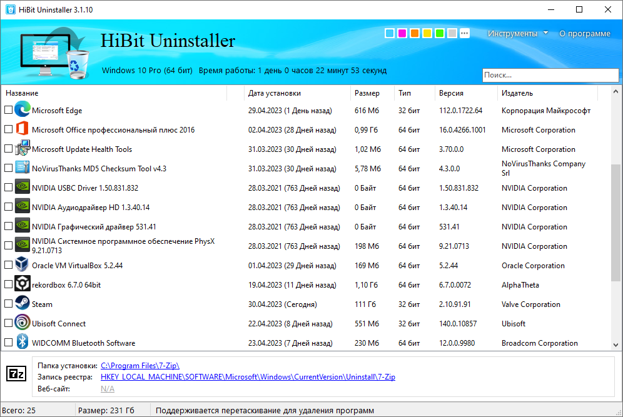
Task: Click the 7-Zip icon in the details panel
Action: 15,374
